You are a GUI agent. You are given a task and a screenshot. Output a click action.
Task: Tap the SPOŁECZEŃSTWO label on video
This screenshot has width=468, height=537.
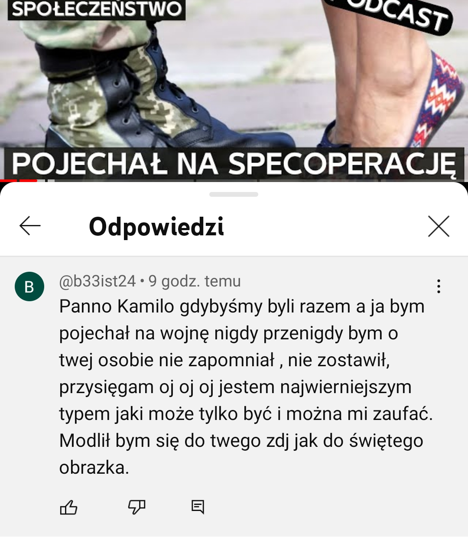[97, 9]
